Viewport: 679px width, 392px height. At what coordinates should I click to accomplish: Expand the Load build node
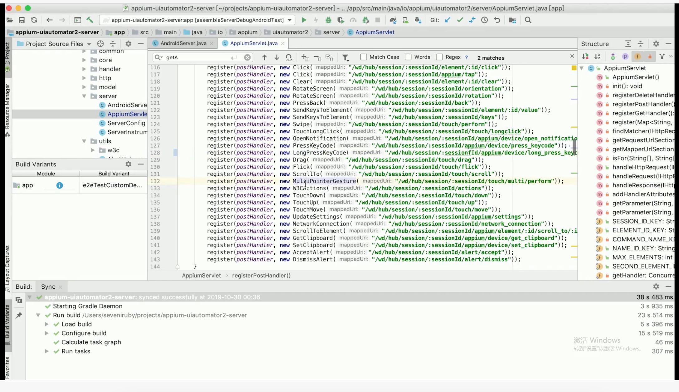point(46,324)
